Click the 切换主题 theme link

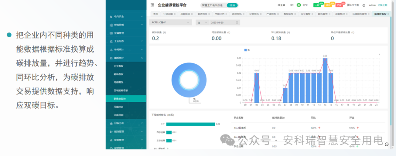pos(382,5)
